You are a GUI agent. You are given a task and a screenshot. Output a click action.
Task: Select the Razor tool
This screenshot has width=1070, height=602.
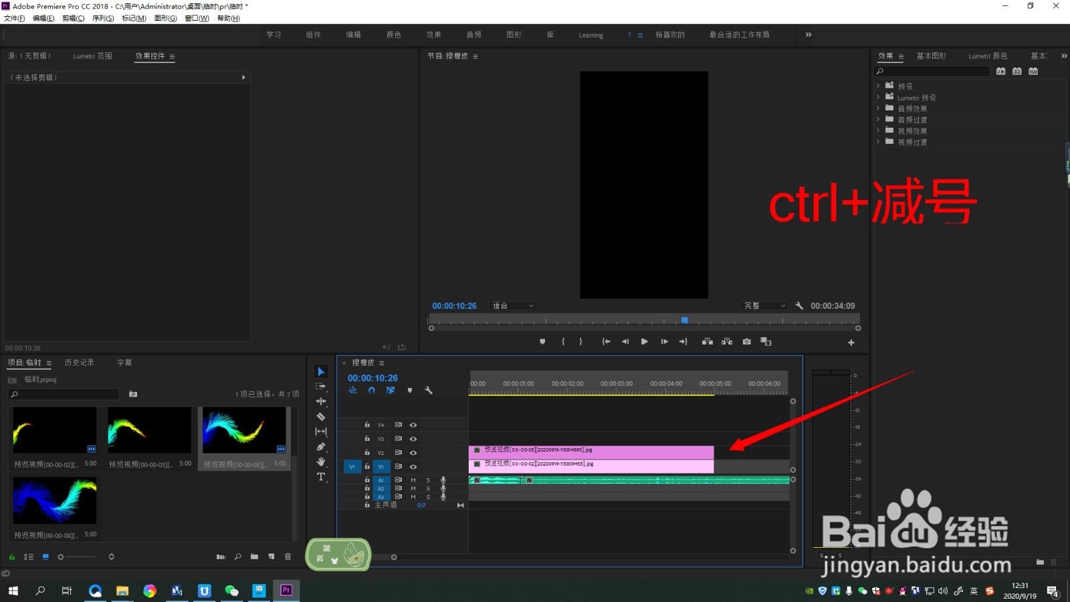321,417
